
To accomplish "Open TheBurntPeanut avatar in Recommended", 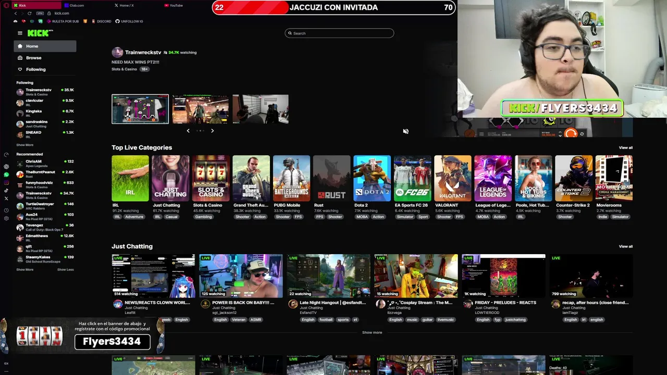I will pos(20,174).
